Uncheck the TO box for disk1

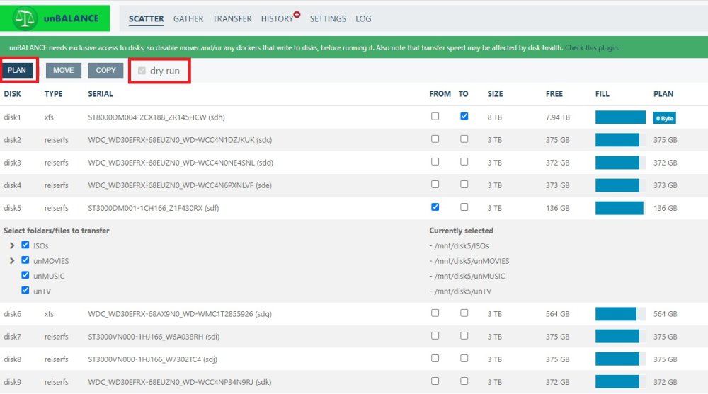[464, 116]
